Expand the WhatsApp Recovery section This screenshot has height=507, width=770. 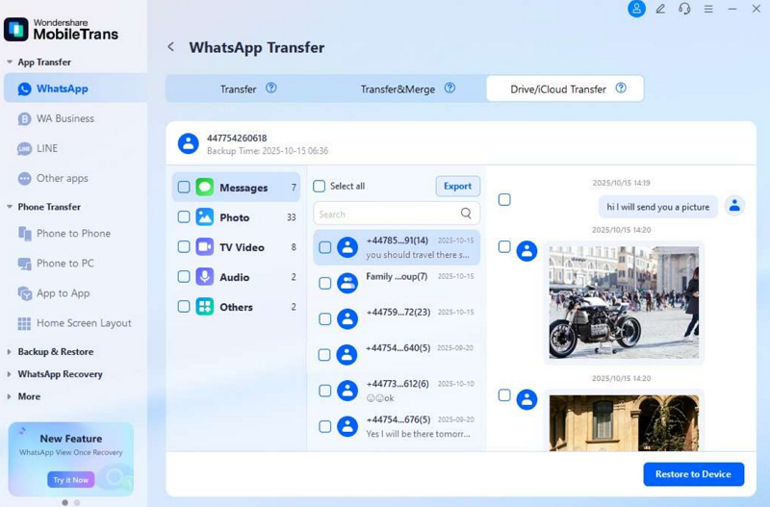coord(10,374)
